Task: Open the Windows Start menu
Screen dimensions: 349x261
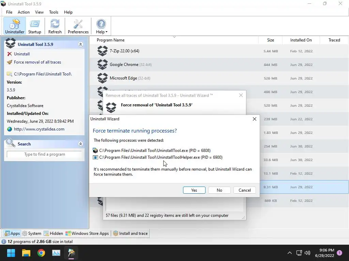Action: tap(11, 253)
